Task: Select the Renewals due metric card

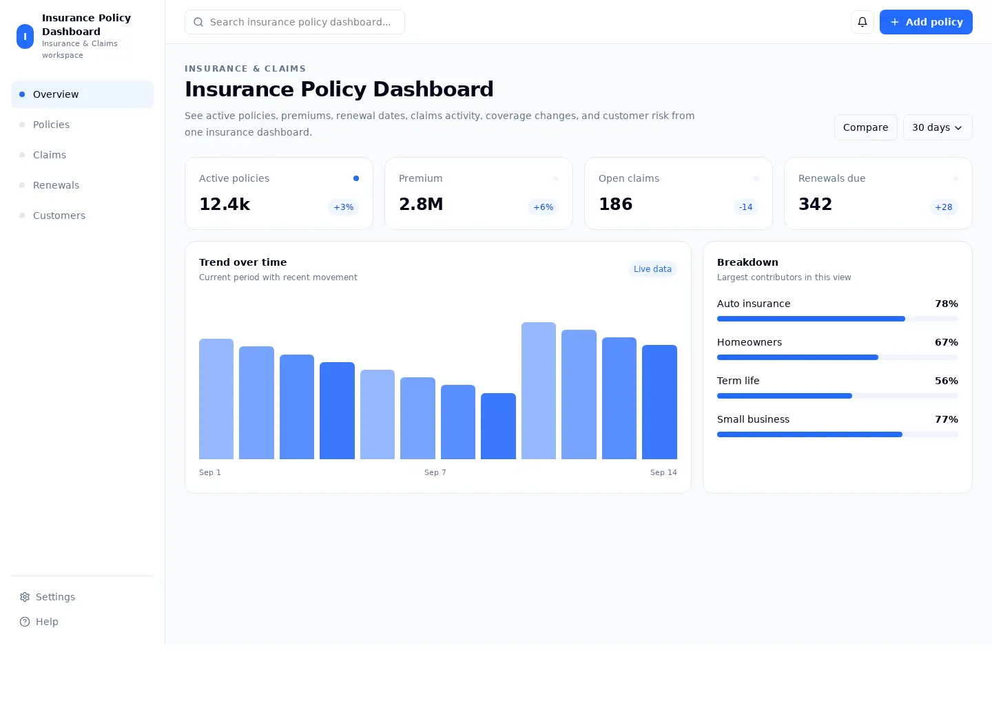Action: (x=878, y=193)
